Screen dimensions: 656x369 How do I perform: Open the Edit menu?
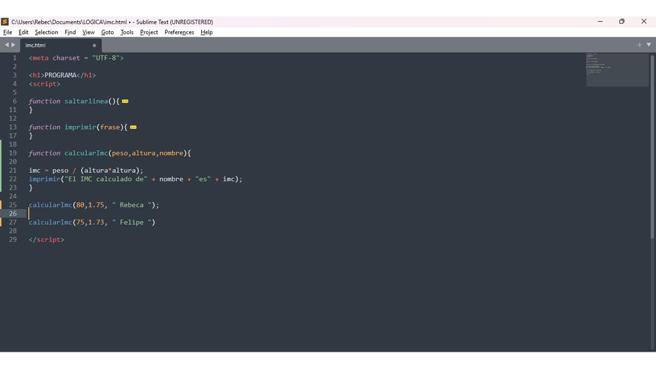pyautogui.click(x=24, y=32)
